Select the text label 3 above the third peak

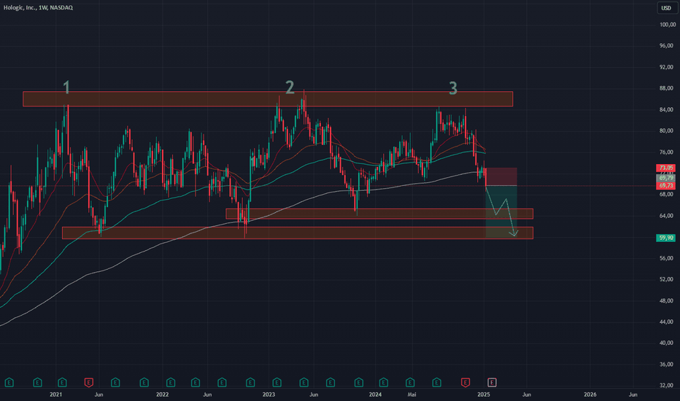click(453, 88)
